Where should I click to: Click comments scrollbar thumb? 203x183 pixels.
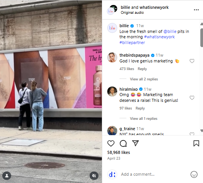[x=201, y=38]
